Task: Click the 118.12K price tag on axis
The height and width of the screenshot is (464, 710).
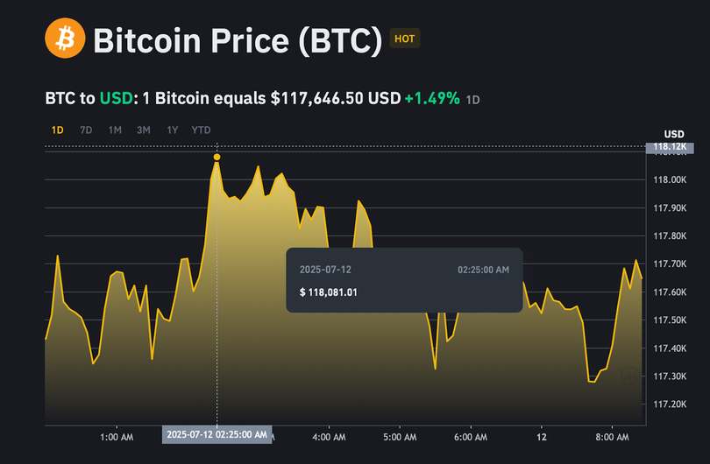Action: click(670, 147)
